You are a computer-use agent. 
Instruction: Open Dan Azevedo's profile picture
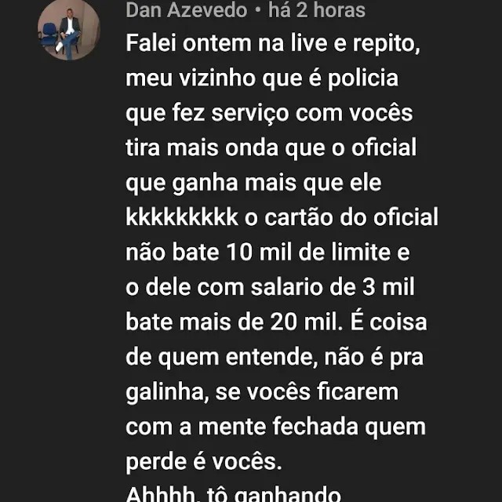click(x=69, y=30)
